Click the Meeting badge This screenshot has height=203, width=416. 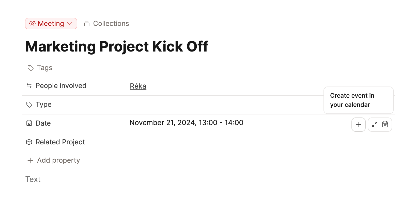tap(51, 23)
